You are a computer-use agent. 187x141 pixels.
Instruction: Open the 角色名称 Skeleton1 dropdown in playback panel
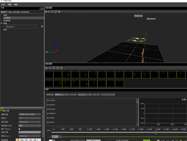pyautogui.click(x=85, y=94)
